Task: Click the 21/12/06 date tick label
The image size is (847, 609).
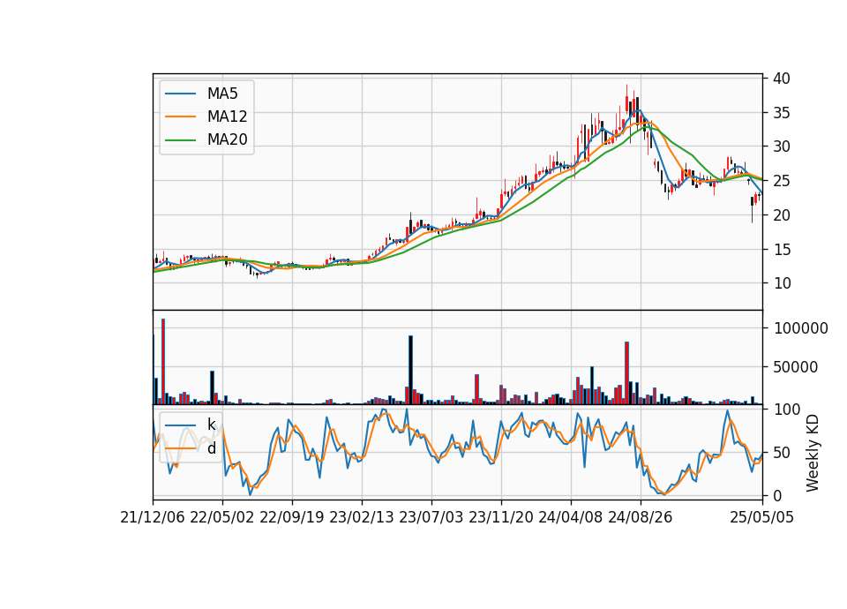Action: 153,517
